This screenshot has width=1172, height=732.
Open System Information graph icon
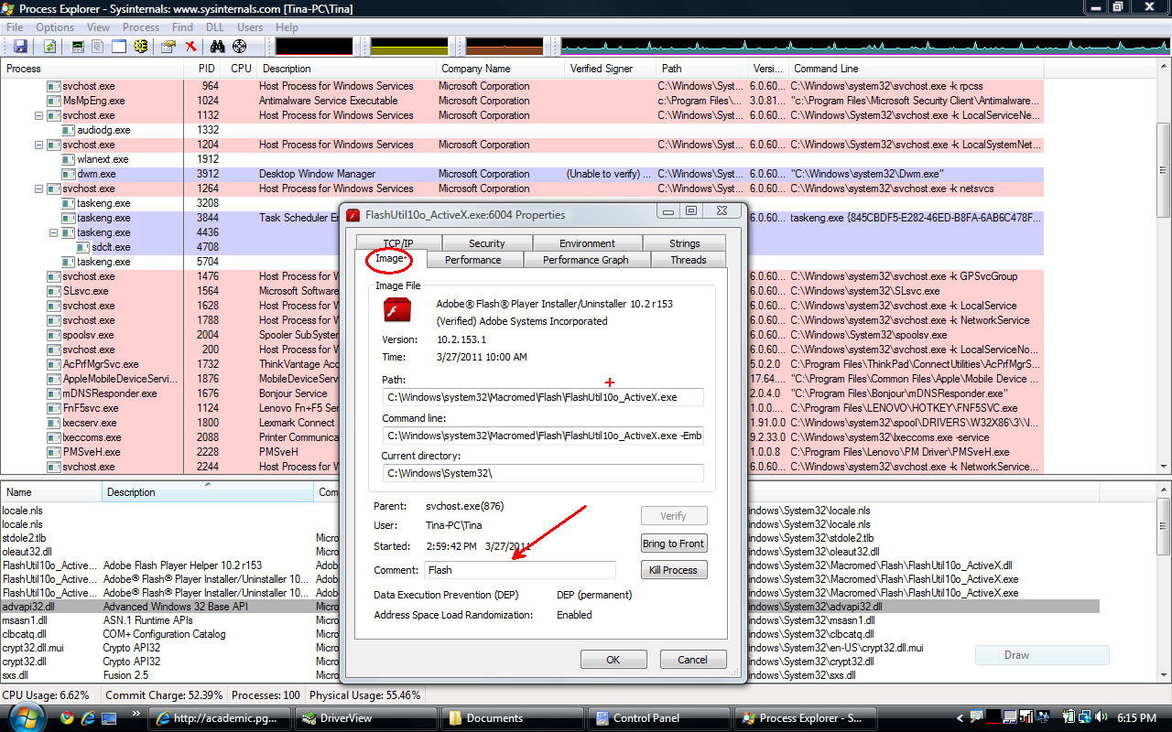tap(76, 46)
